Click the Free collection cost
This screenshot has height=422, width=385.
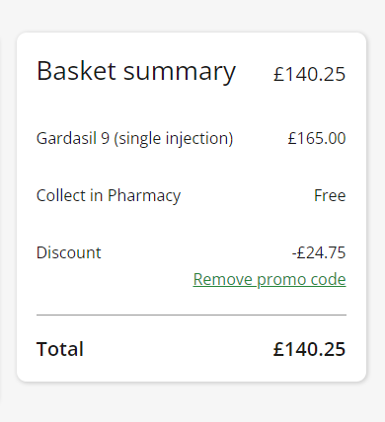coord(330,195)
